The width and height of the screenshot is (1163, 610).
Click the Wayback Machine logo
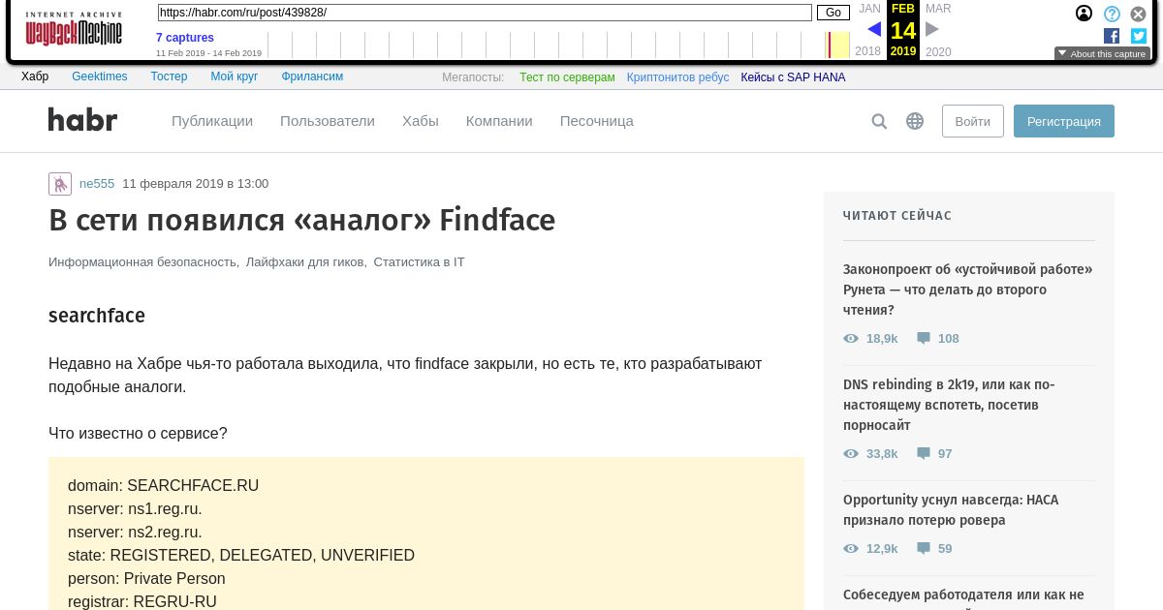[74, 29]
